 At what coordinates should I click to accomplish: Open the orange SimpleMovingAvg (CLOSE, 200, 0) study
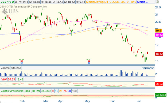click(108, 2)
